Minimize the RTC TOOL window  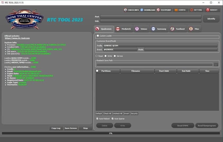coord(203,3)
